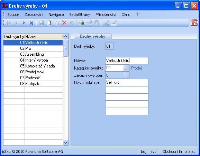Open the Navigace menu
The height and width of the screenshot is (156, 200).
[x=56, y=15]
